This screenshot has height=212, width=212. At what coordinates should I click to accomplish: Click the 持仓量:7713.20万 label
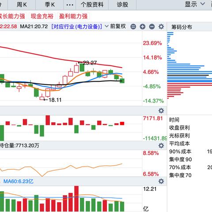click(19, 145)
